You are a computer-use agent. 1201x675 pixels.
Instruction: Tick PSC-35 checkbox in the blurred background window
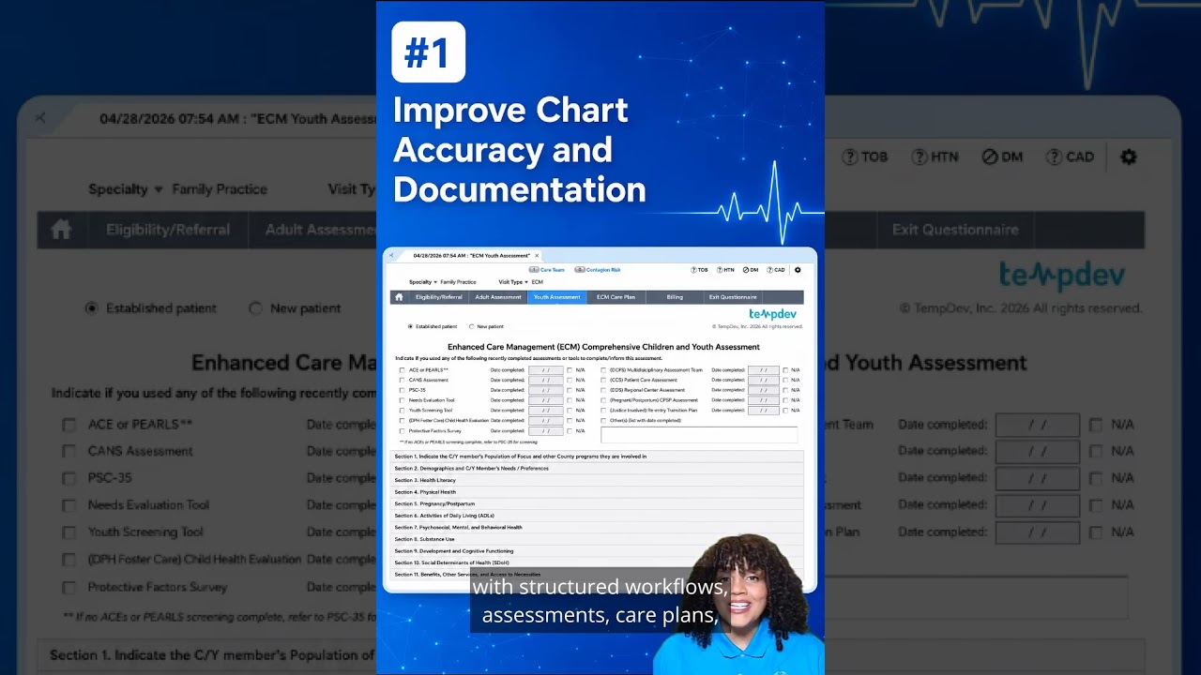(68, 478)
